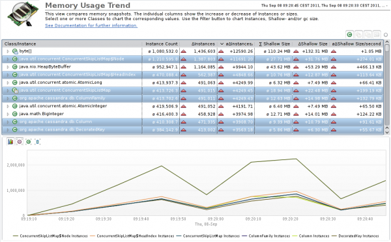The height and width of the screenshot is (242, 391).
Task: Expand the byte[] row
Action: tap(8, 51)
